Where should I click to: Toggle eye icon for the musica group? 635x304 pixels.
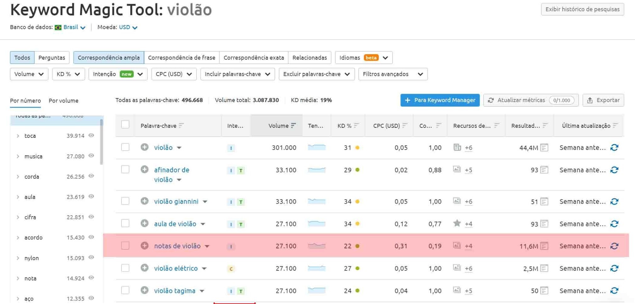click(x=91, y=156)
